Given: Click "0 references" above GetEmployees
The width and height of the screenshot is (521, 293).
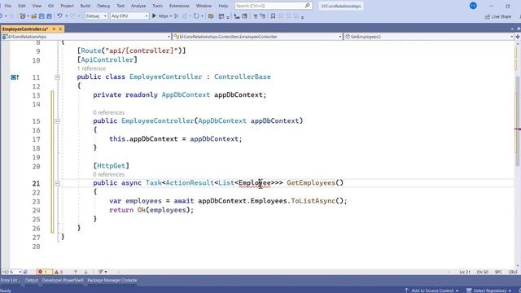Looking at the screenshot, I should tap(108, 174).
